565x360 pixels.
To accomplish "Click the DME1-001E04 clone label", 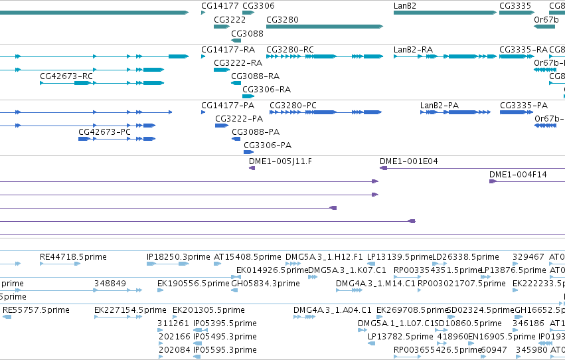I will click(408, 161).
